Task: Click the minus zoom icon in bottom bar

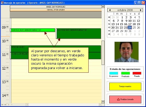Action: click(x=12, y=105)
